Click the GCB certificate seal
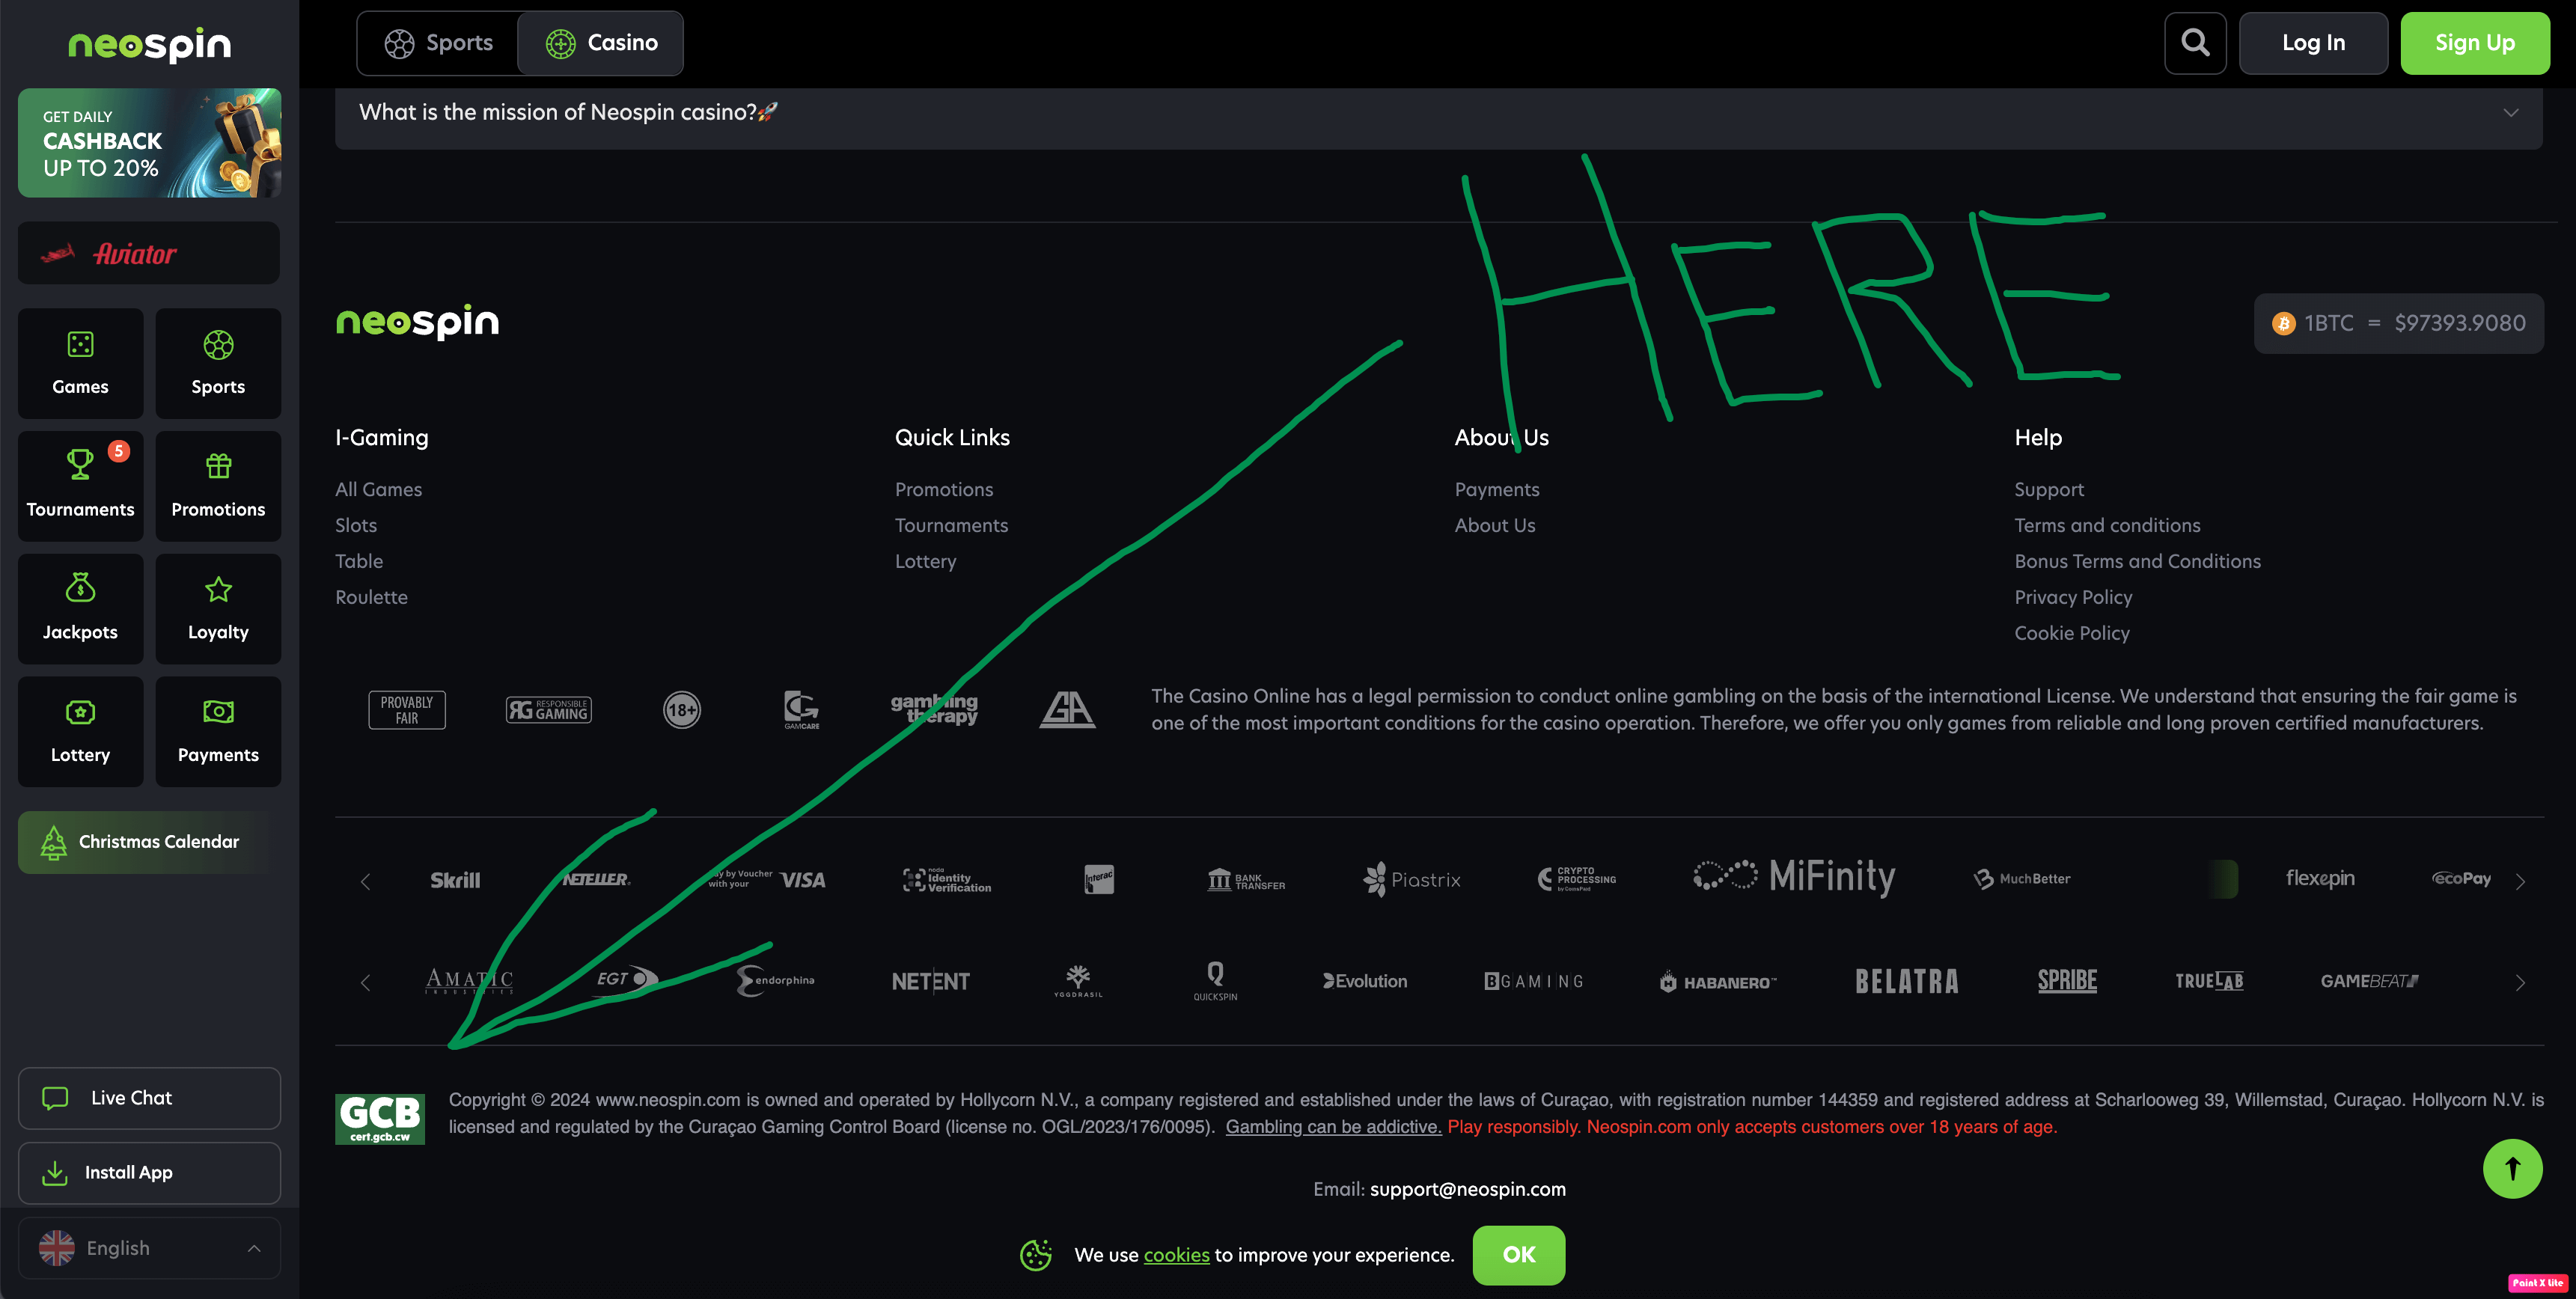The width and height of the screenshot is (2576, 1299). [380, 1119]
